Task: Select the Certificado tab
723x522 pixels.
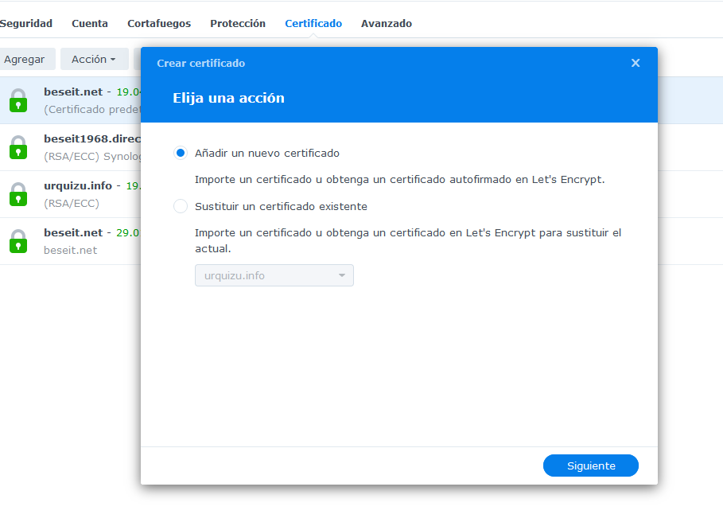Action: [313, 24]
